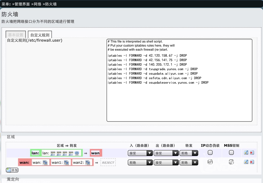Click the rule dropping osupdateservice.yunos.com
This screenshot has width=263, height=183.
[x=158, y=82]
